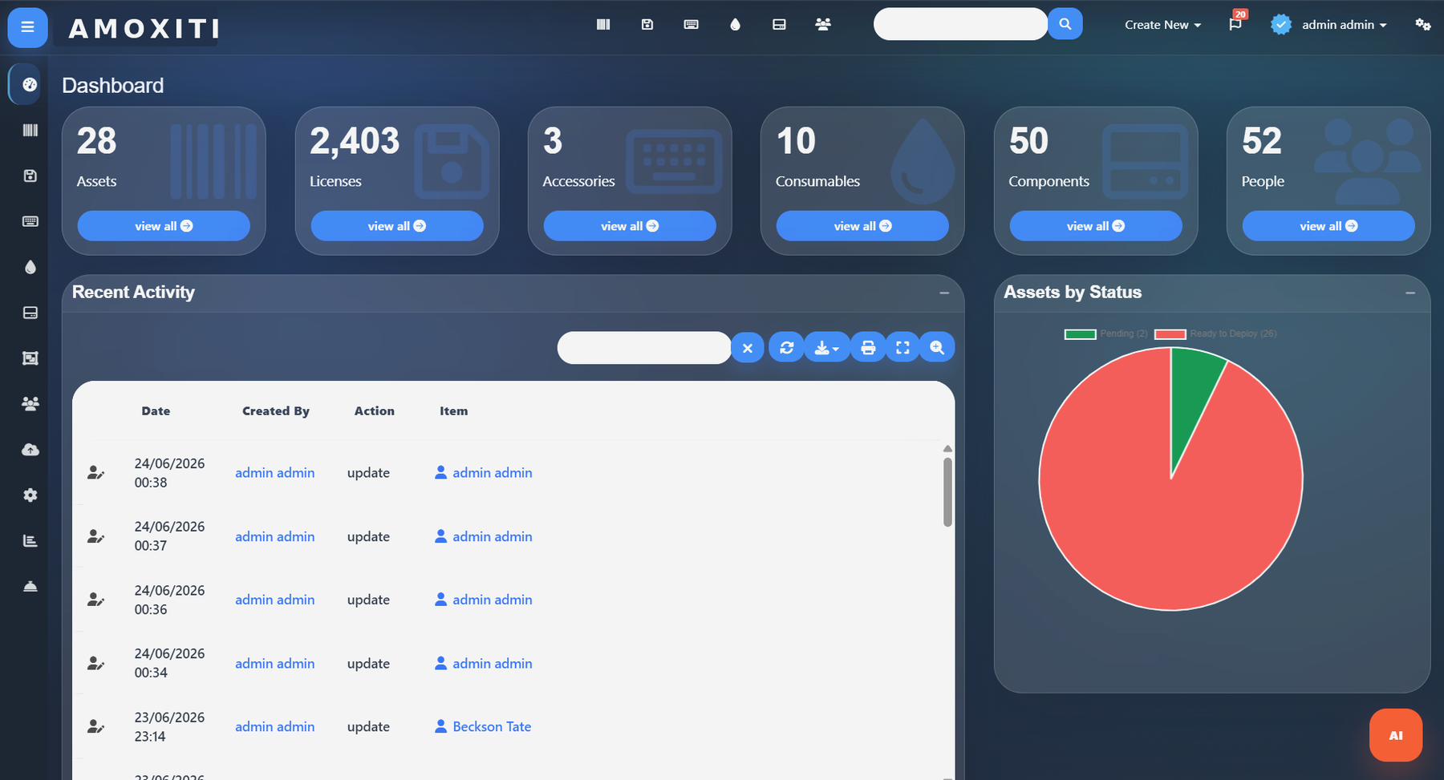
Task: Open Licenses floppy disk icon in top navbar
Action: (647, 25)
